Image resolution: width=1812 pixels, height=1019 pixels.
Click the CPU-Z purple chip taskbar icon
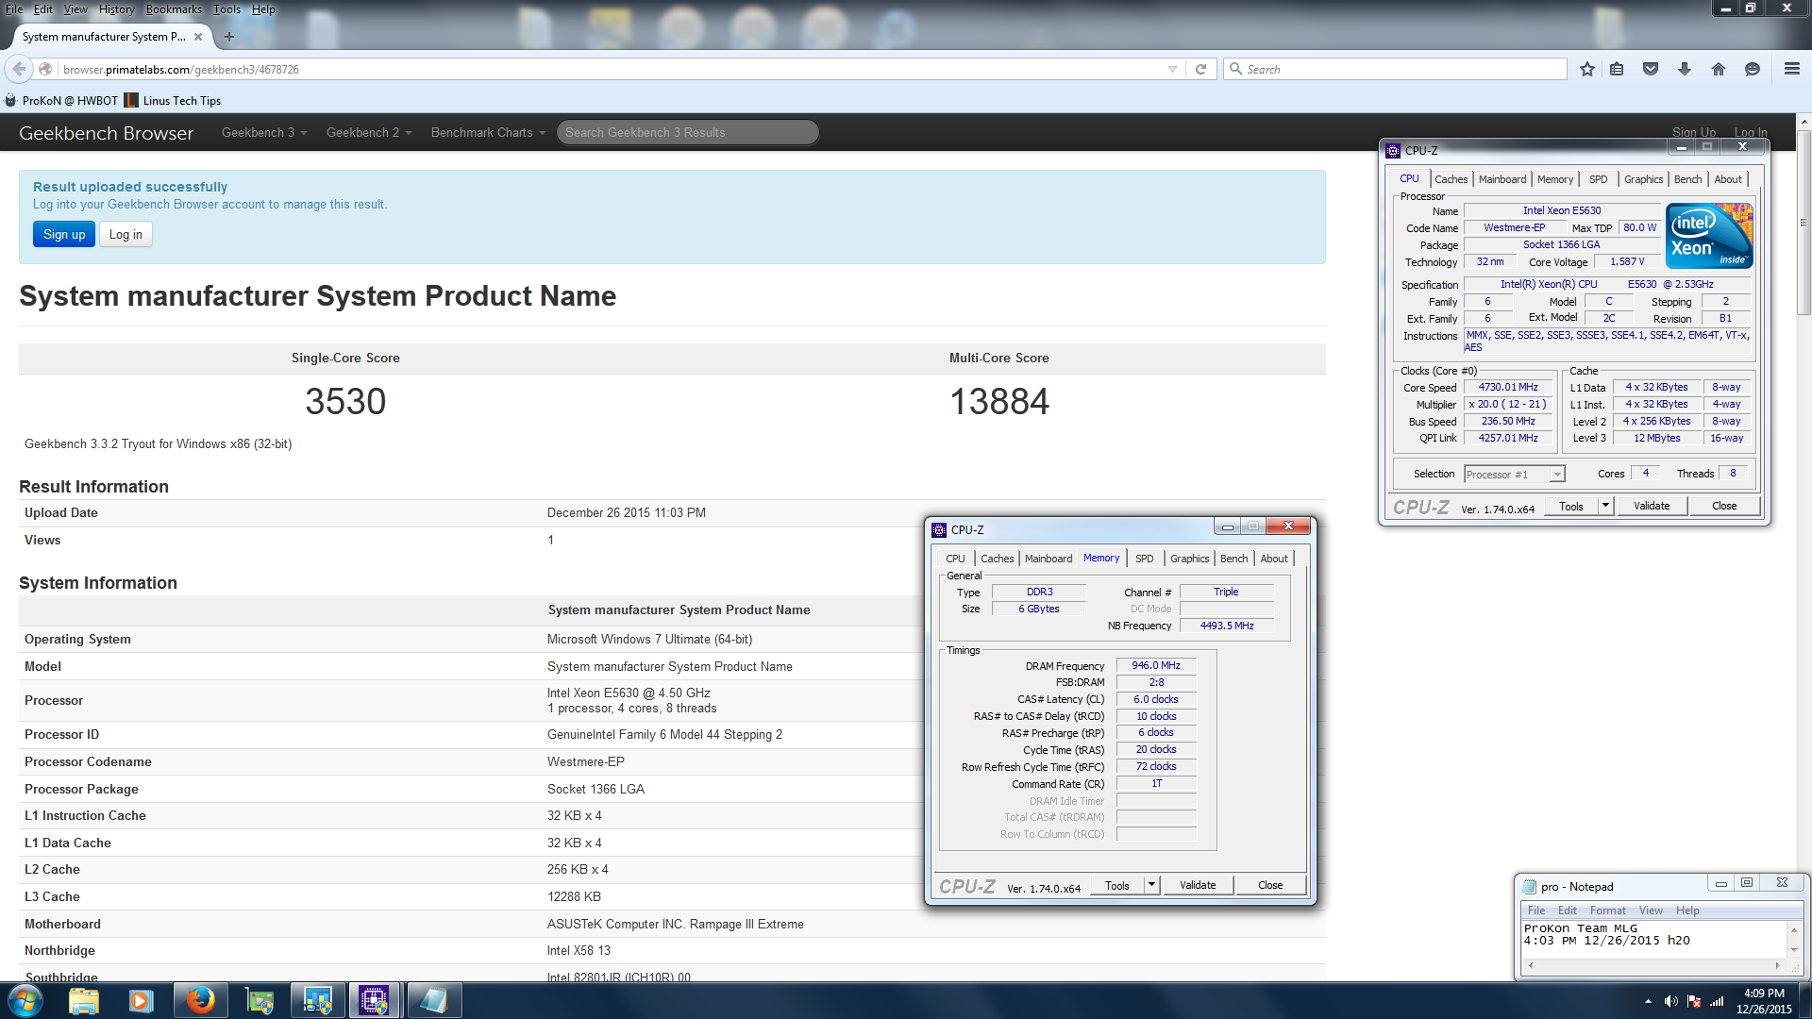click(x=374, y=1000)
